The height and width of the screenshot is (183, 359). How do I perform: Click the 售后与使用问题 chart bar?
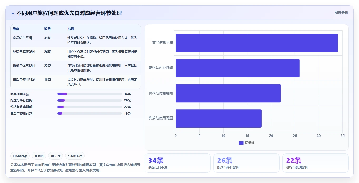pyautogui.click(x=219, y=118)
